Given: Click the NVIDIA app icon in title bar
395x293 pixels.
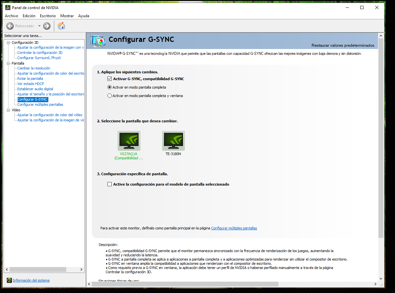Looking at the screenshot, I should click(x=8, y=7).
